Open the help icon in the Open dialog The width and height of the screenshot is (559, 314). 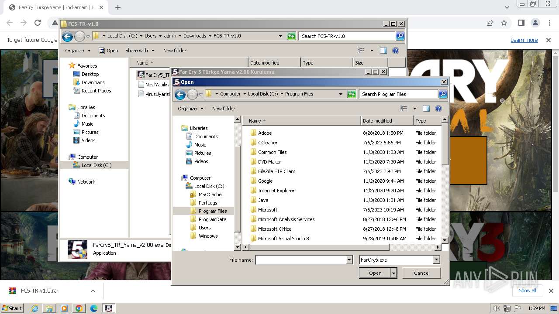(x=438, y=109)
